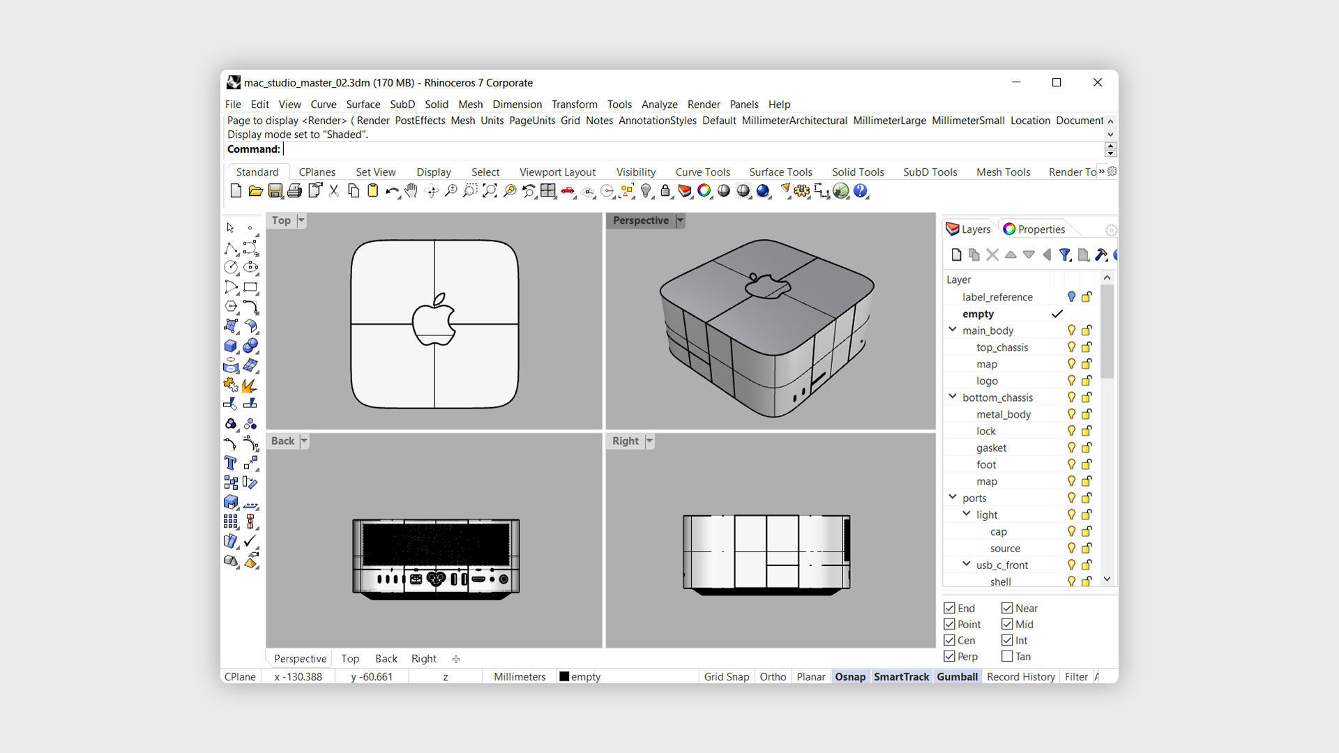Save the model with the floppy disk icon

point(275,191)
